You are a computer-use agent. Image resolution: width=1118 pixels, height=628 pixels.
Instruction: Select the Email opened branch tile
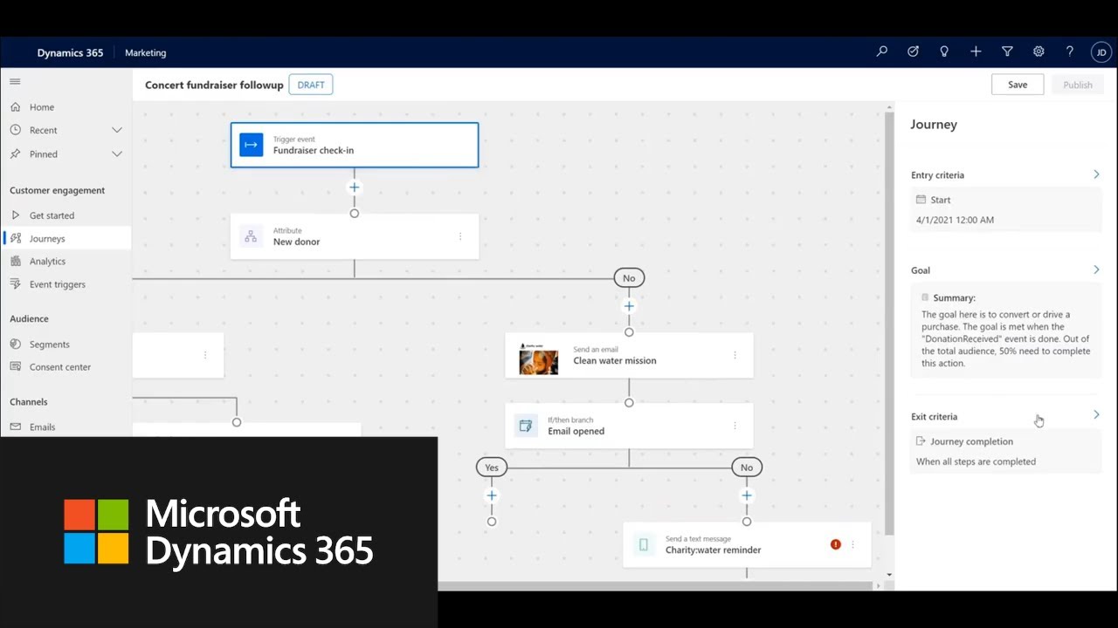click(x=629, y=426)
